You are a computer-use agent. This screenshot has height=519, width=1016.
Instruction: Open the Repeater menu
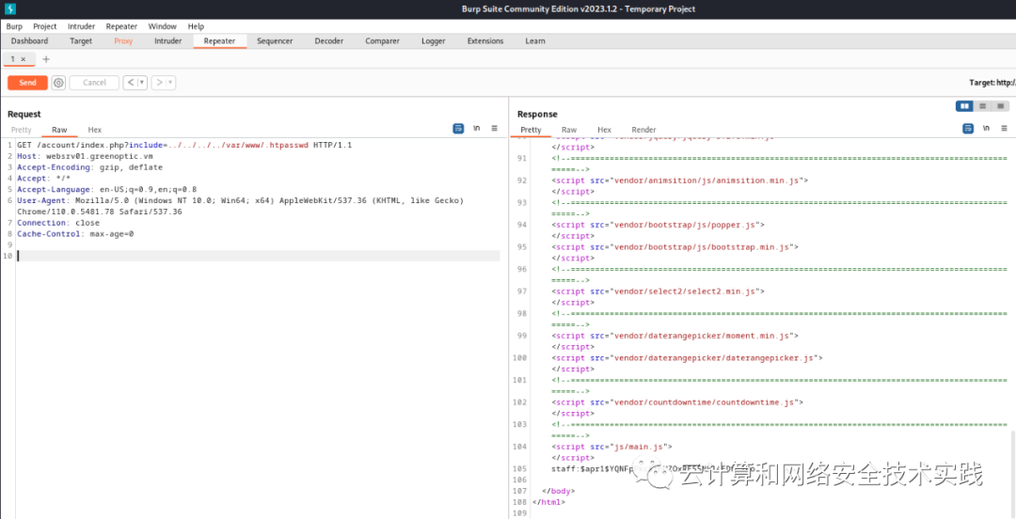click(121, 26)
